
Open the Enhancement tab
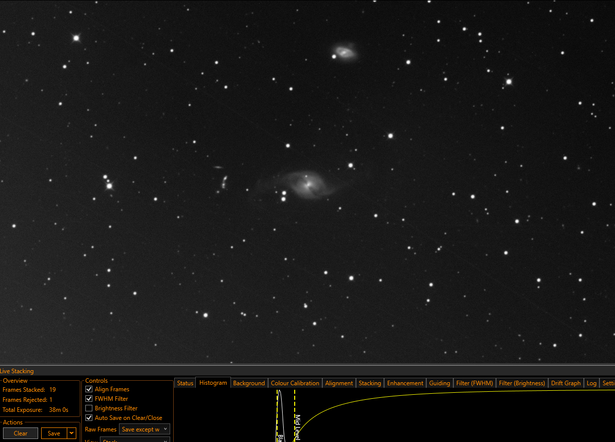tap(405, 383)
